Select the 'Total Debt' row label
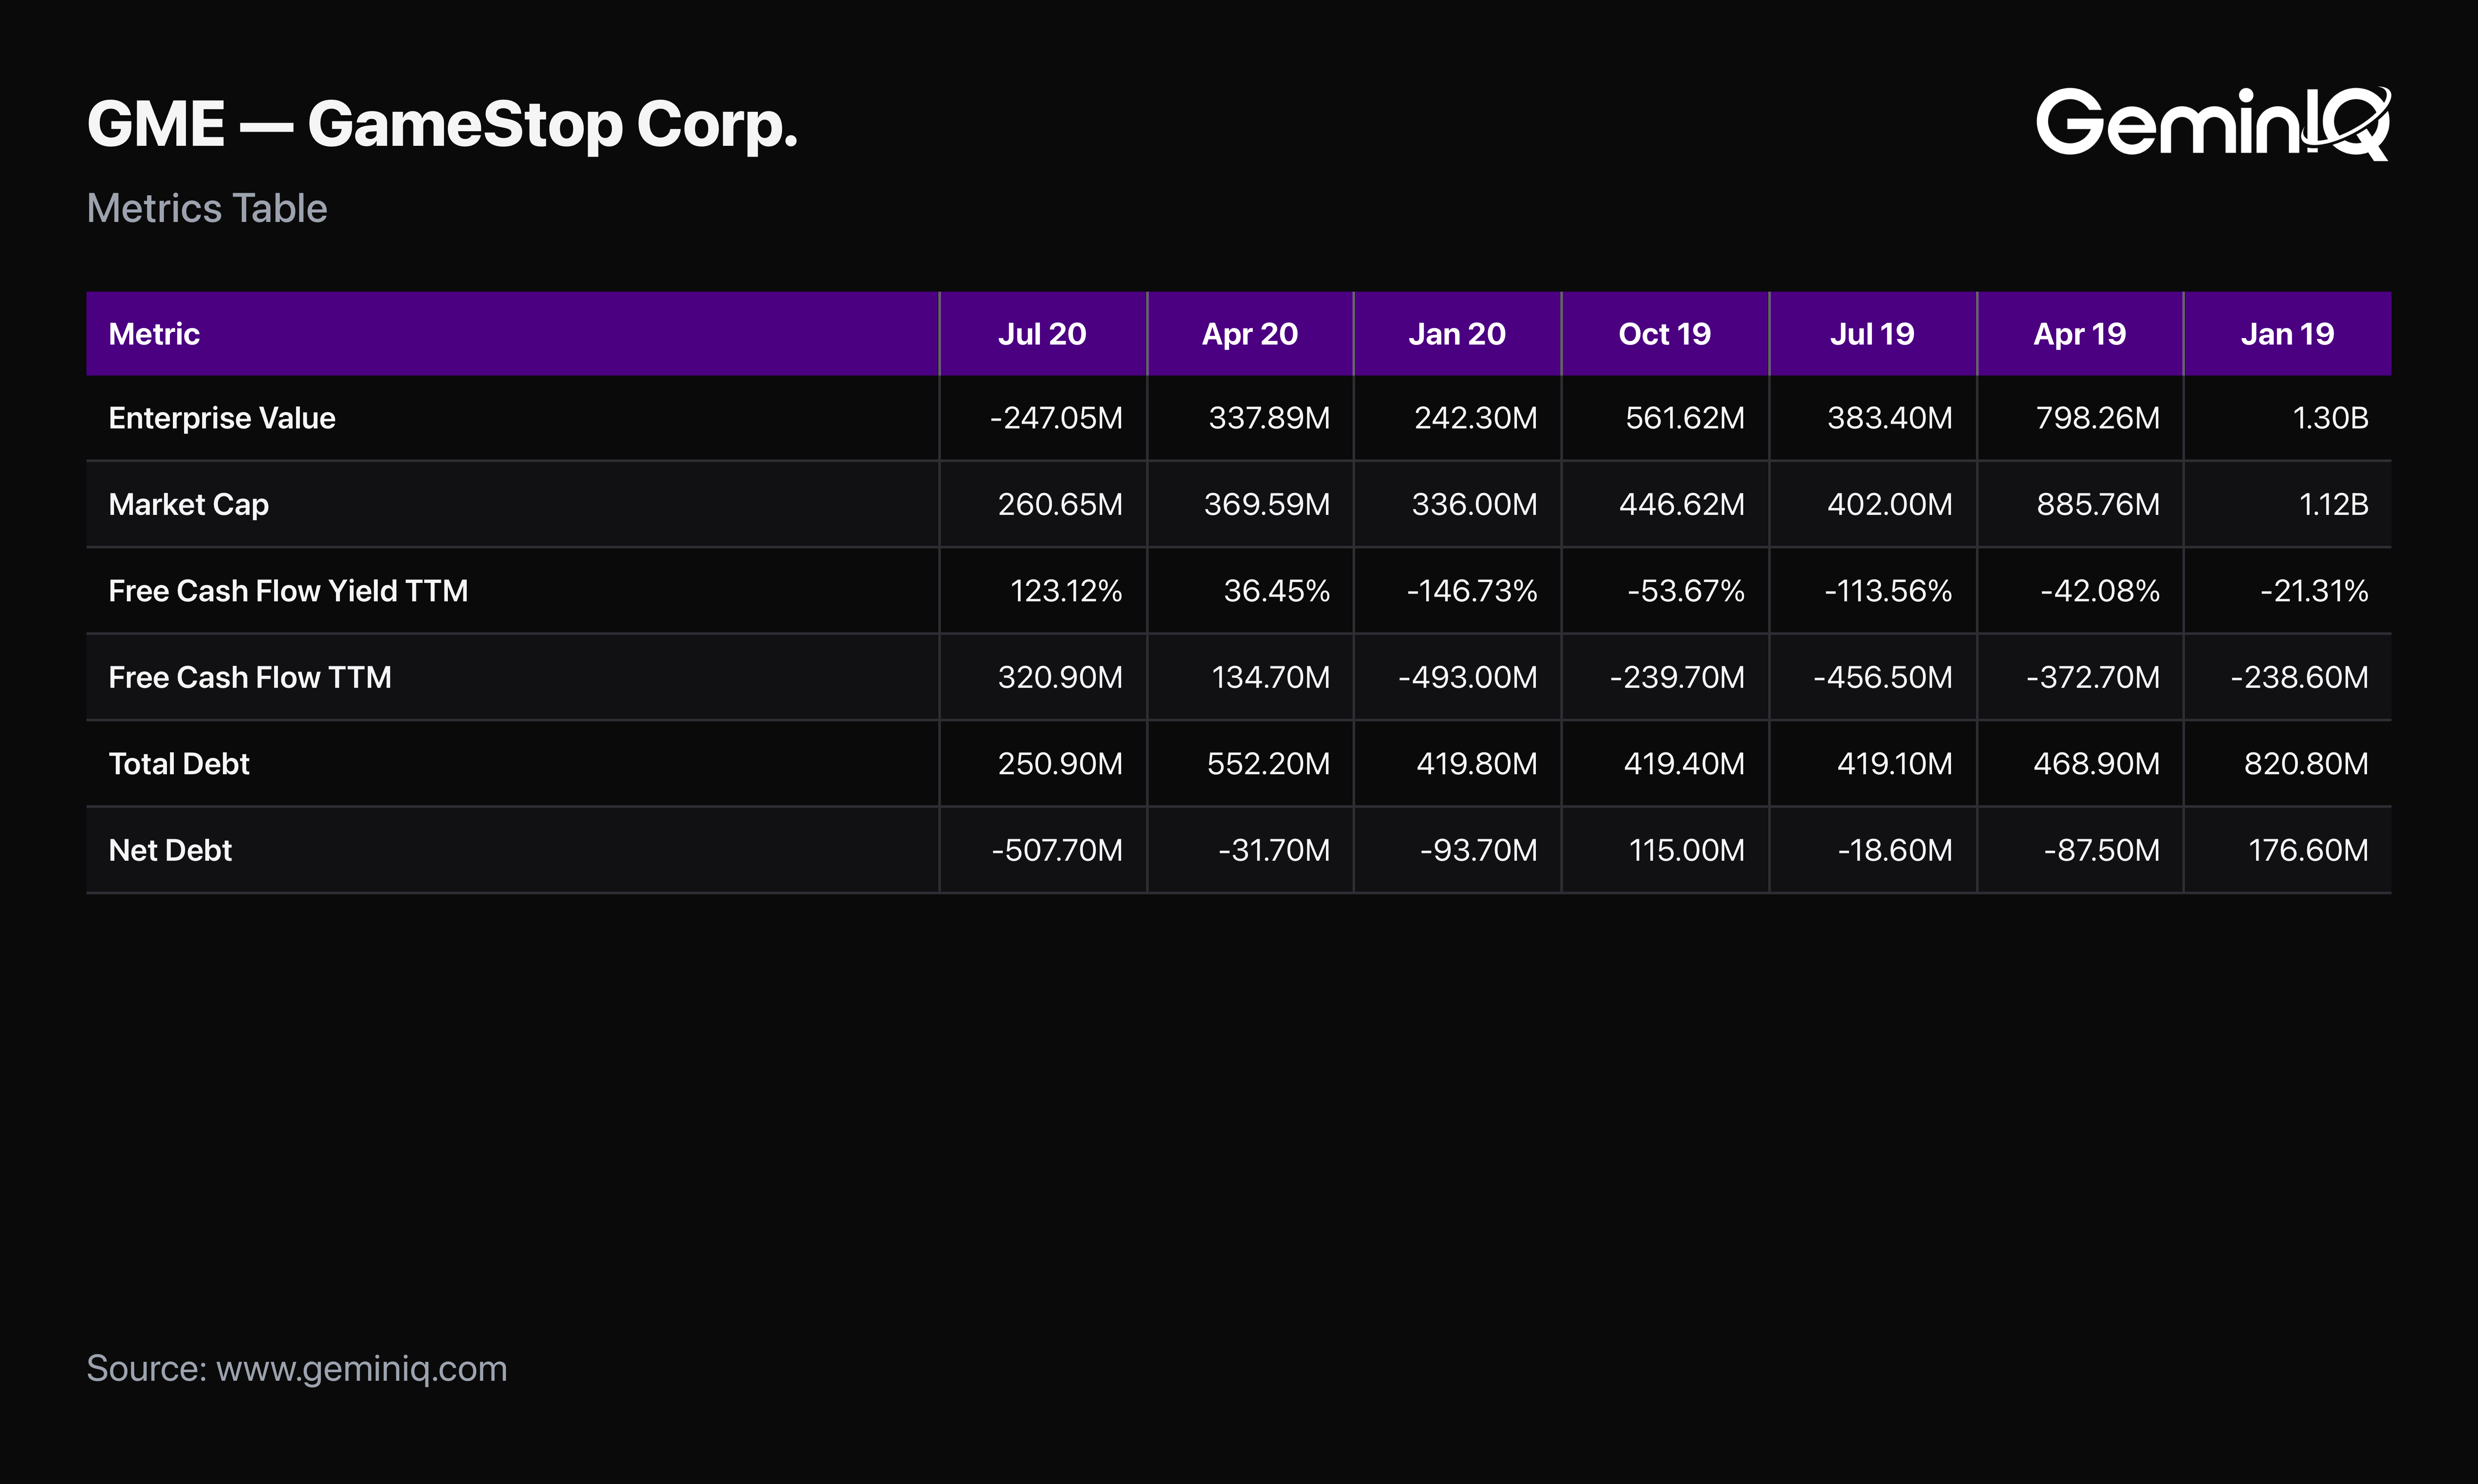Screen dimensions: 2478x1484 pyautogui.click(x=179, y=764)
